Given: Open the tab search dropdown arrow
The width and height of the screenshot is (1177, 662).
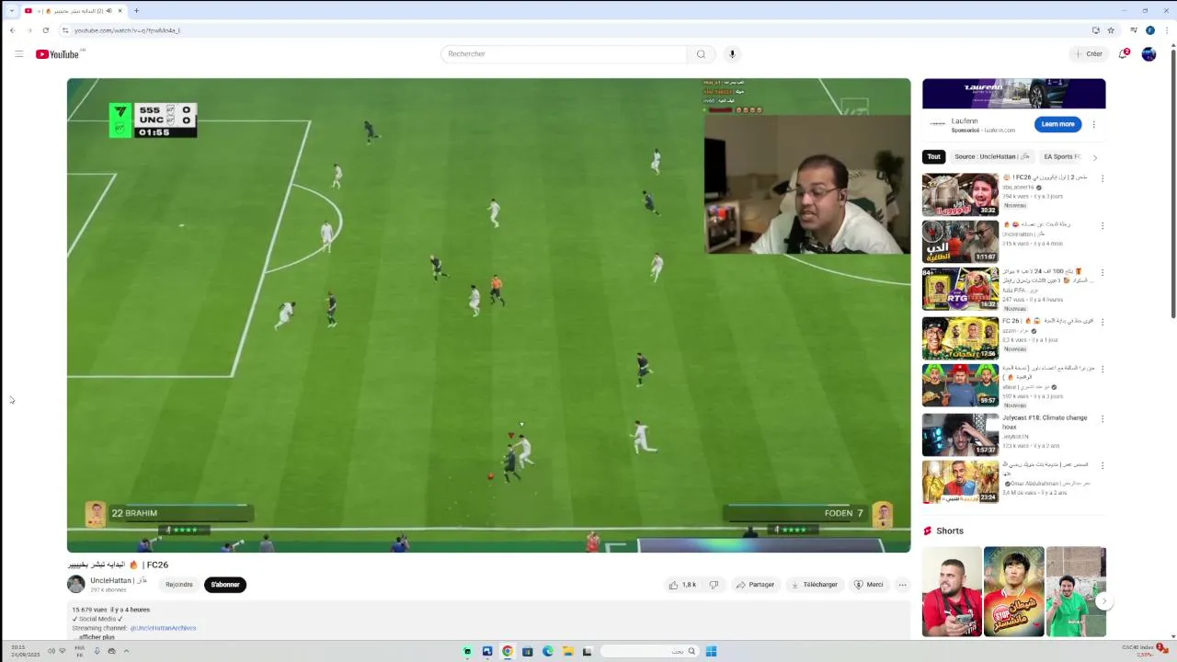Looking at the screenshot, I should click(11, 11).
